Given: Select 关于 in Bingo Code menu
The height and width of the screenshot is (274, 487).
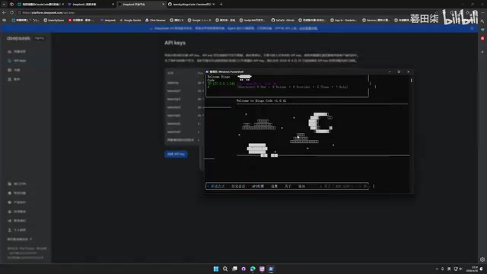Looking at the screenshot, I should 288,186.
